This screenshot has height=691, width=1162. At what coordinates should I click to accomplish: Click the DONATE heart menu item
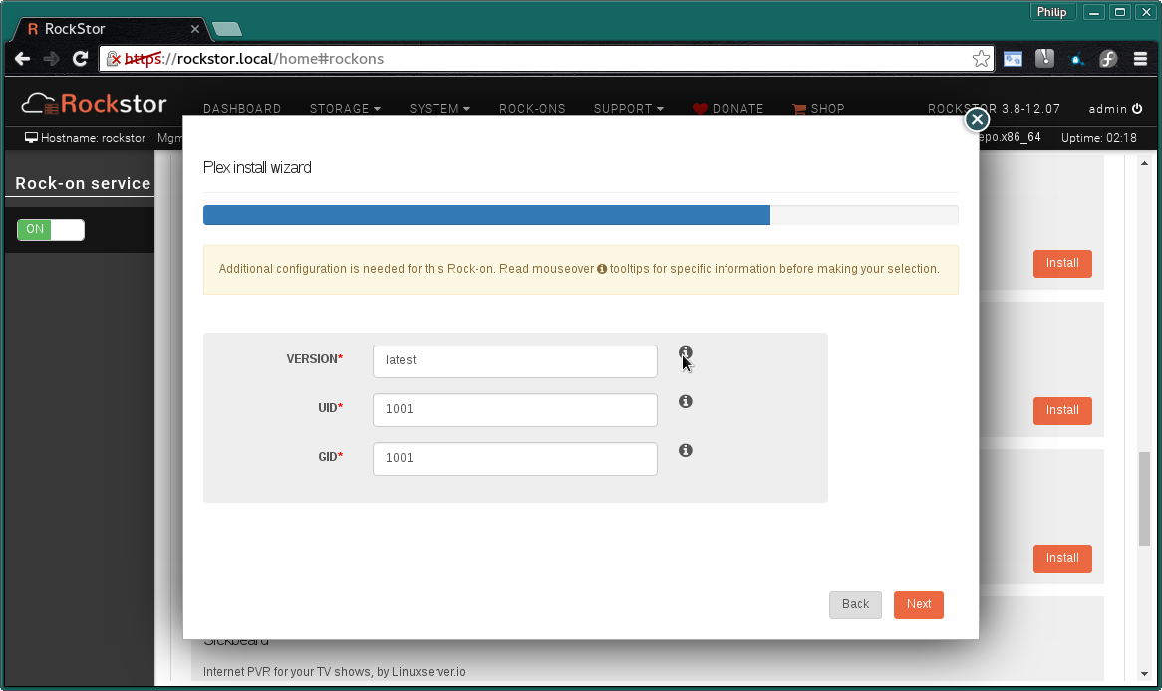(727, 109)
